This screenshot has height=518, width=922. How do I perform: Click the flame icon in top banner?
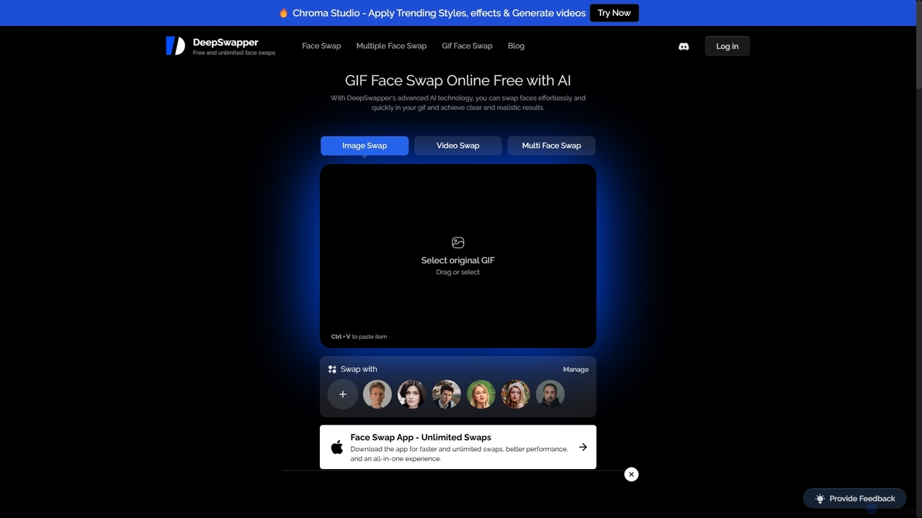[284, 13]
